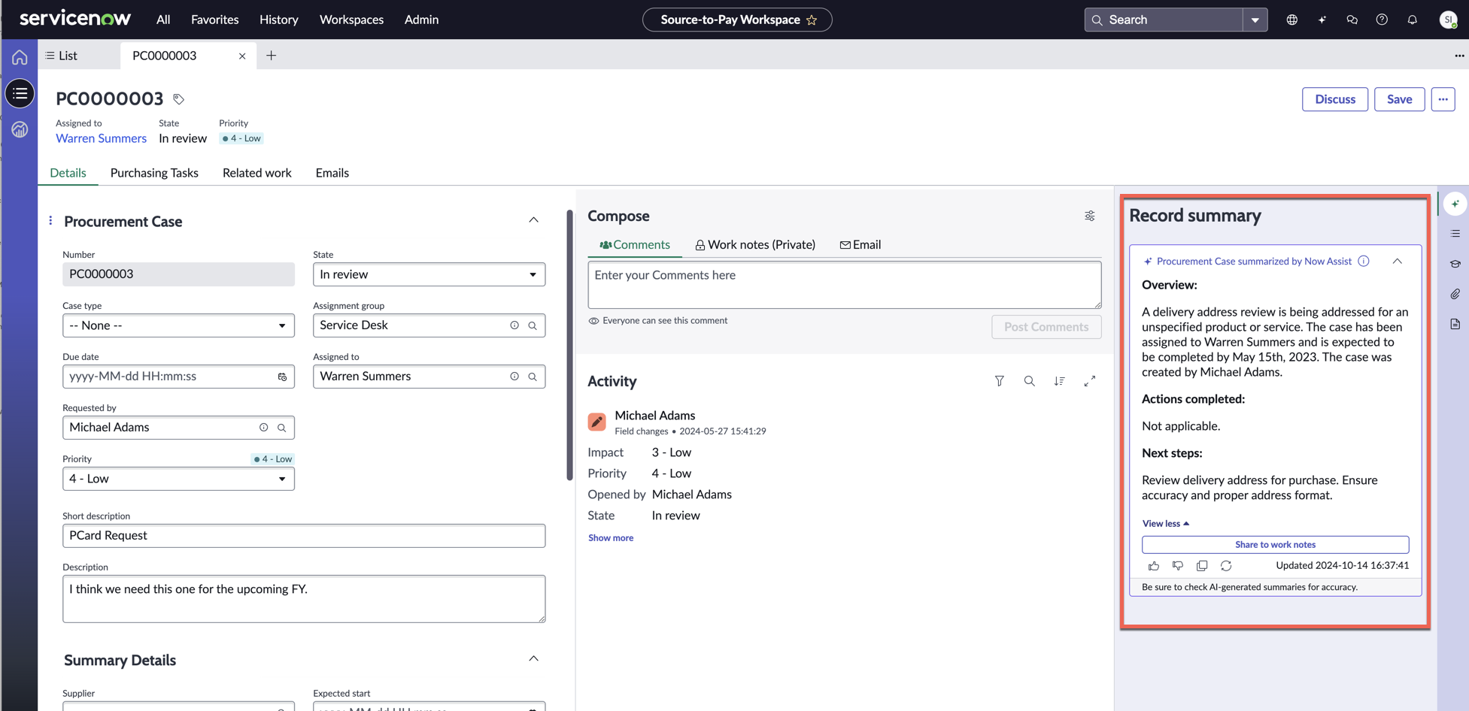
Task: Show Assigned to record info icon
Action: [x=514, y=377]
